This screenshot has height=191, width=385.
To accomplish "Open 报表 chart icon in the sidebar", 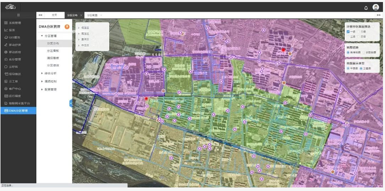I will tap(6, 30).
